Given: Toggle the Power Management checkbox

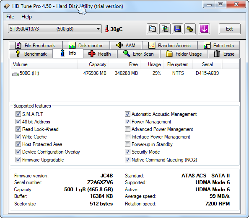Looking at the screenshot, I should pyautogui.click(x=127, y=122).
